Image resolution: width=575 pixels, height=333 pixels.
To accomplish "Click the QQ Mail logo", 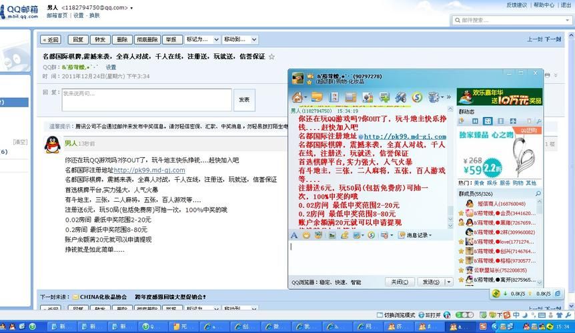I will [20, 12].
